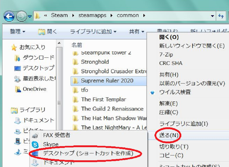Select The First Templar folder
Image resolution: width=229 pixels, height=167 pixels.
click(104, 99)
